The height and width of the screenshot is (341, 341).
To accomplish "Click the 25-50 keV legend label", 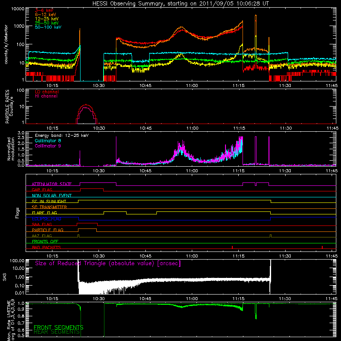I will point(47,23).
